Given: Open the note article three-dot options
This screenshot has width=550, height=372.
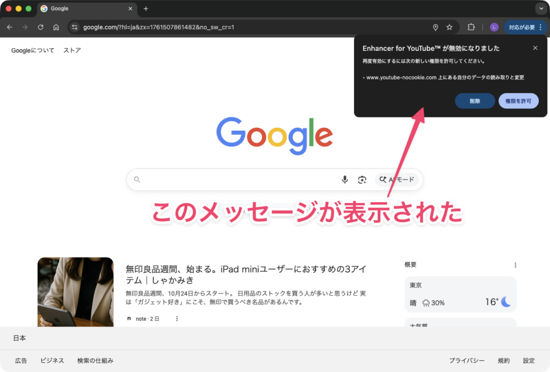Looking at the screenshot, I should click(177, 318).
